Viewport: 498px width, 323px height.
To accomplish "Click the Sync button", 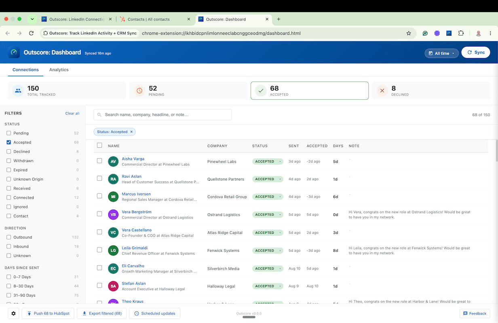I will coord(476,52).
